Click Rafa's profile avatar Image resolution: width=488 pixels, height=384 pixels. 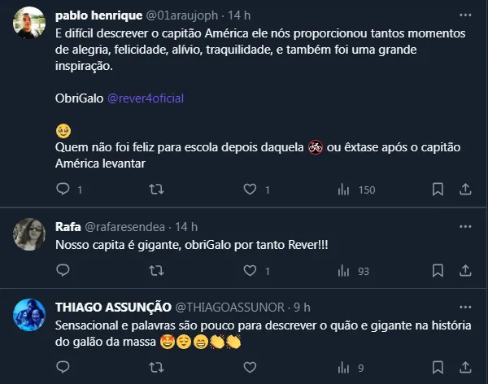point(31,235)
